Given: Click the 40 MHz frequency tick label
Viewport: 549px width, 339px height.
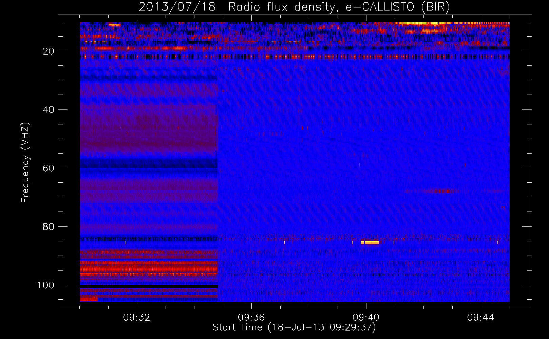Looking at the screenshot, I should click(49, 110).
